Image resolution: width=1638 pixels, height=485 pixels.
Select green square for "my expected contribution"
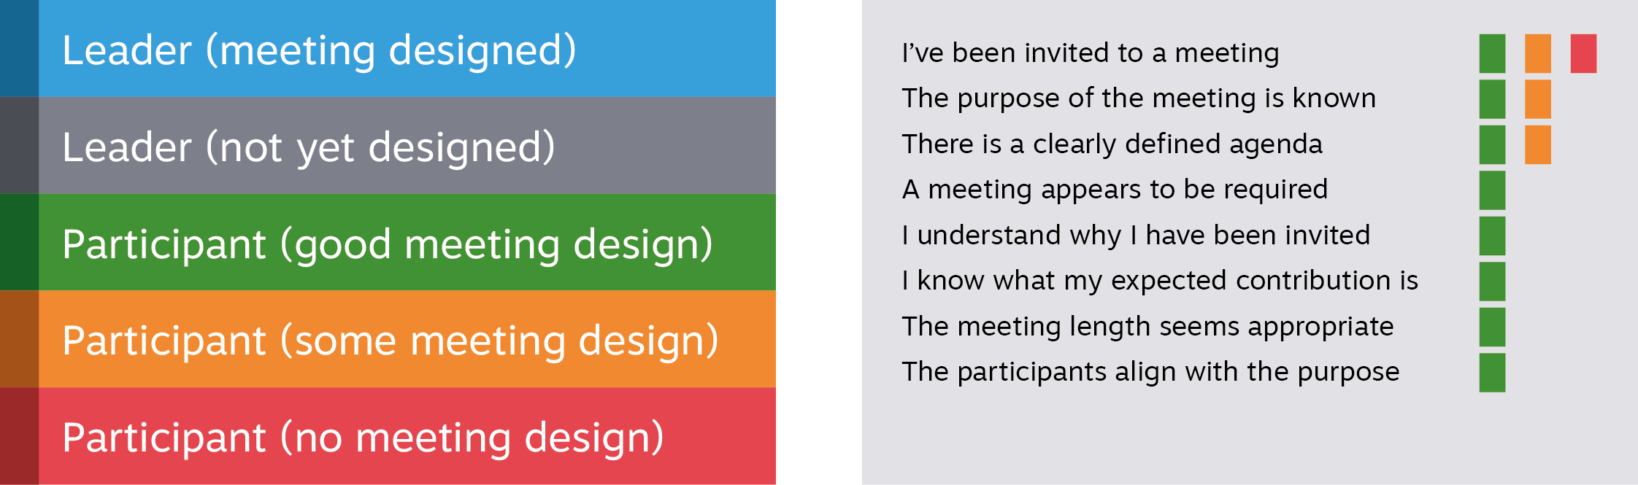pyautogui.click(x=1492, y=282)
